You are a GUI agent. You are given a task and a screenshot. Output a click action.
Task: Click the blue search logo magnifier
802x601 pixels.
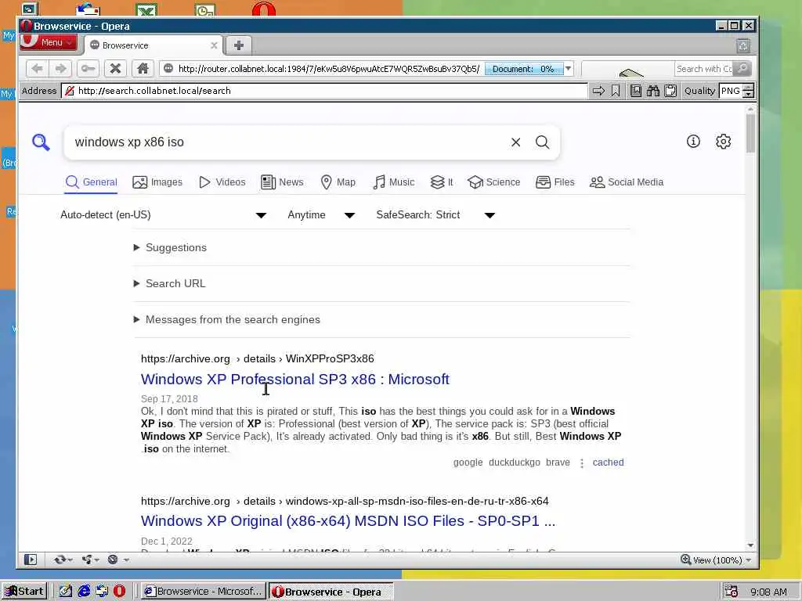tap(41, 142)
